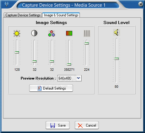Image resolution: width=145 pixels, height=133 pixels.
Task: Click the Sound Level slider handle at 80
Action: pyautogui.click(x=116, y=59)
